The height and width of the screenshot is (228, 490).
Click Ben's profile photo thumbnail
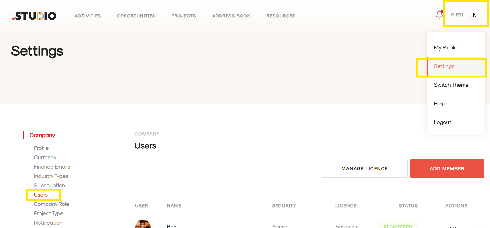[x=143, y=224]
